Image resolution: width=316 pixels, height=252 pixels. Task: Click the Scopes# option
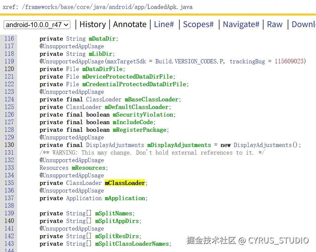(198, 24)
